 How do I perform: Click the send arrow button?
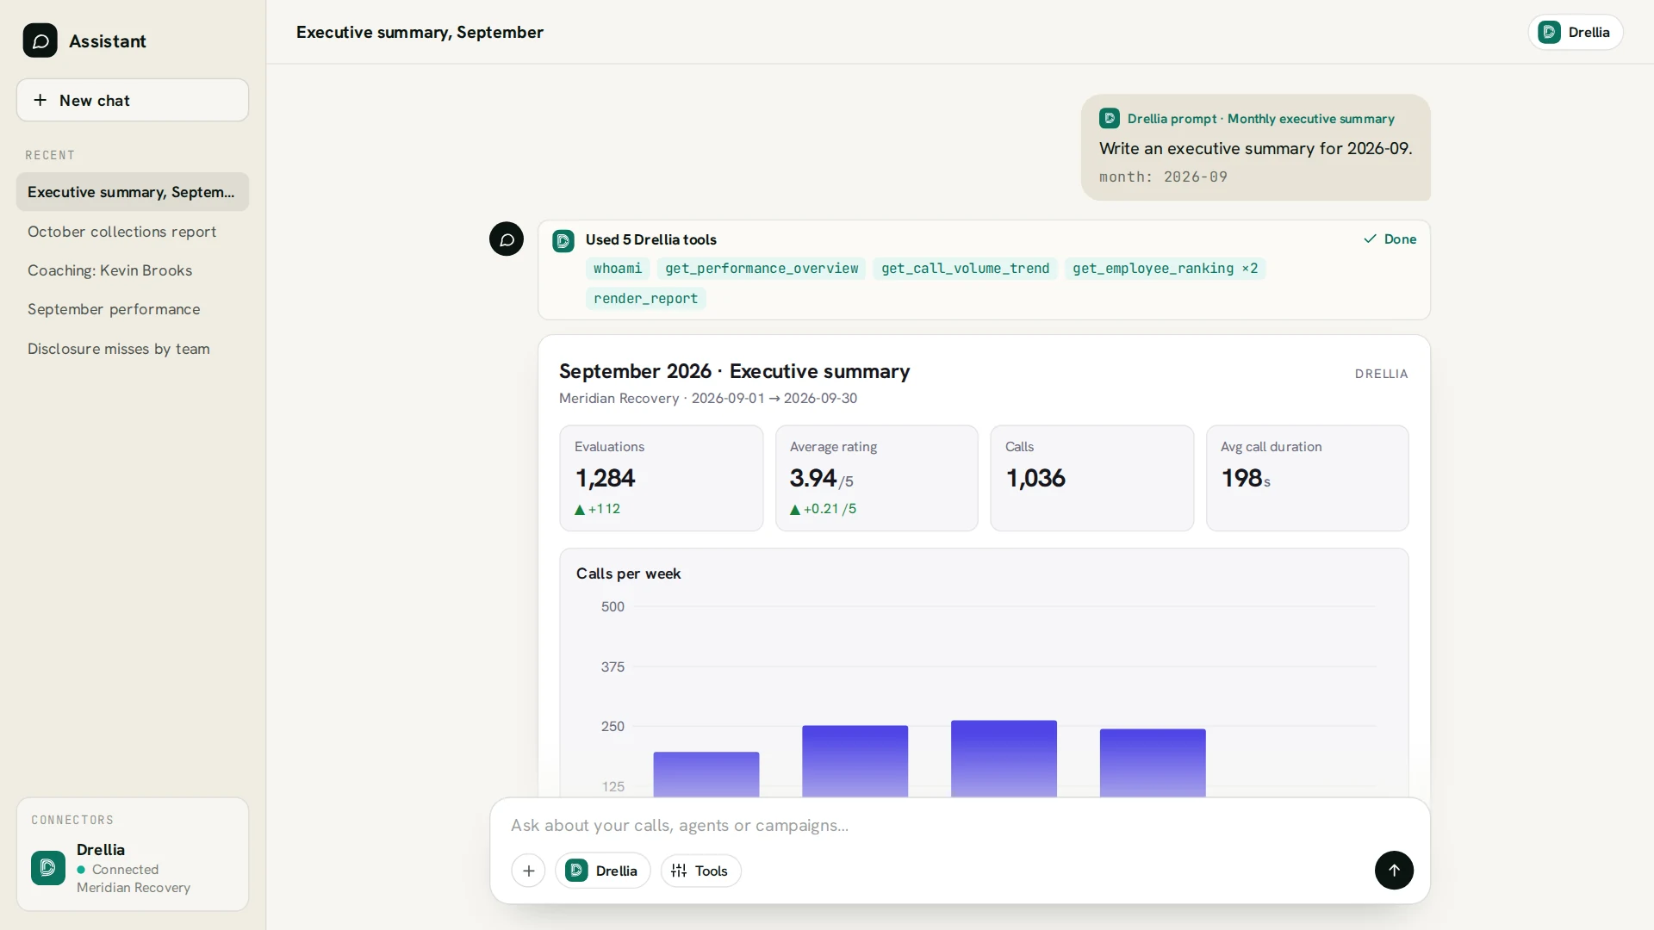pos(1394,870)
